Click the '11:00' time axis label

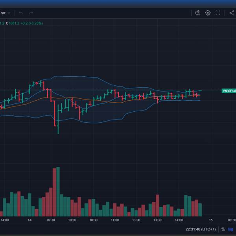(x=115, y=220)
